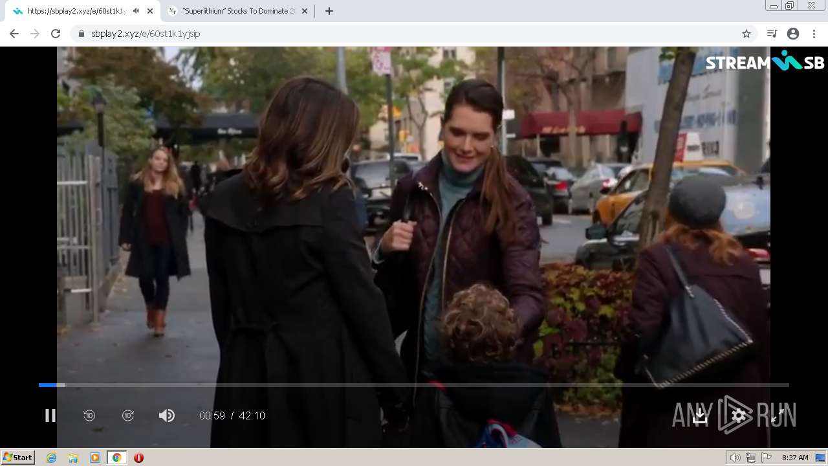Launch Internet Explorer from taskbar
The width and height of the screenshot is (828, 466).
coord(52,458)
